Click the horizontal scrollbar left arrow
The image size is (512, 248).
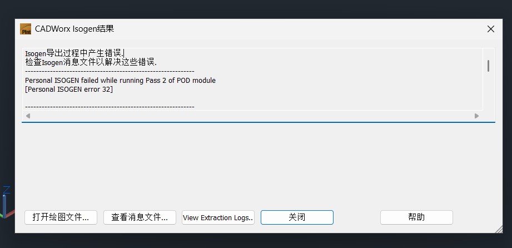[x=28, y=116]
